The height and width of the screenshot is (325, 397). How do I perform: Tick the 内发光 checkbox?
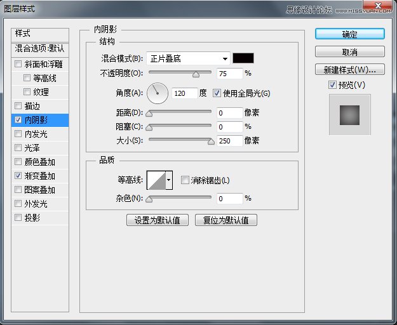coord(18,133)
